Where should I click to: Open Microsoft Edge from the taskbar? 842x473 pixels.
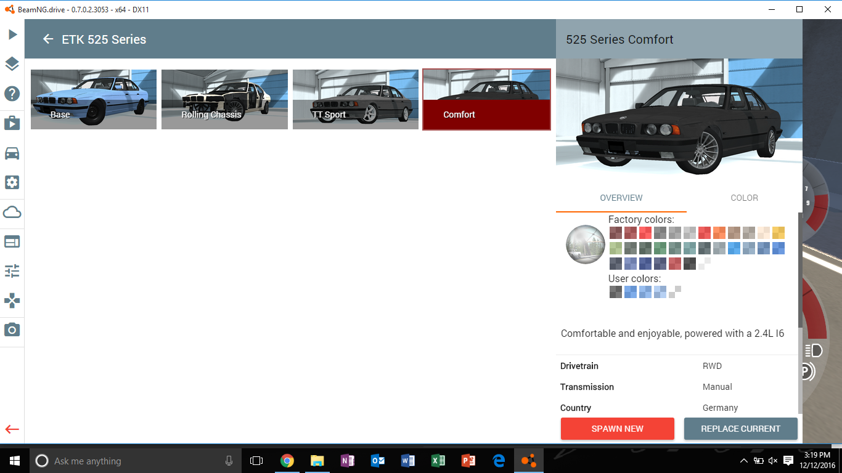(x=498, y=461)
